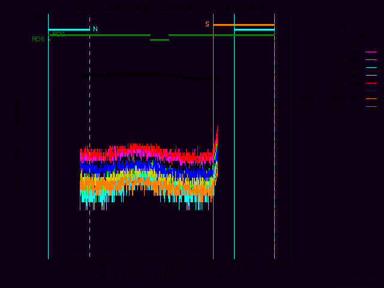The image size is (384, 288).
Task: Click the olive 7000 - 15000 keV legend line
Action: [371, 107]
